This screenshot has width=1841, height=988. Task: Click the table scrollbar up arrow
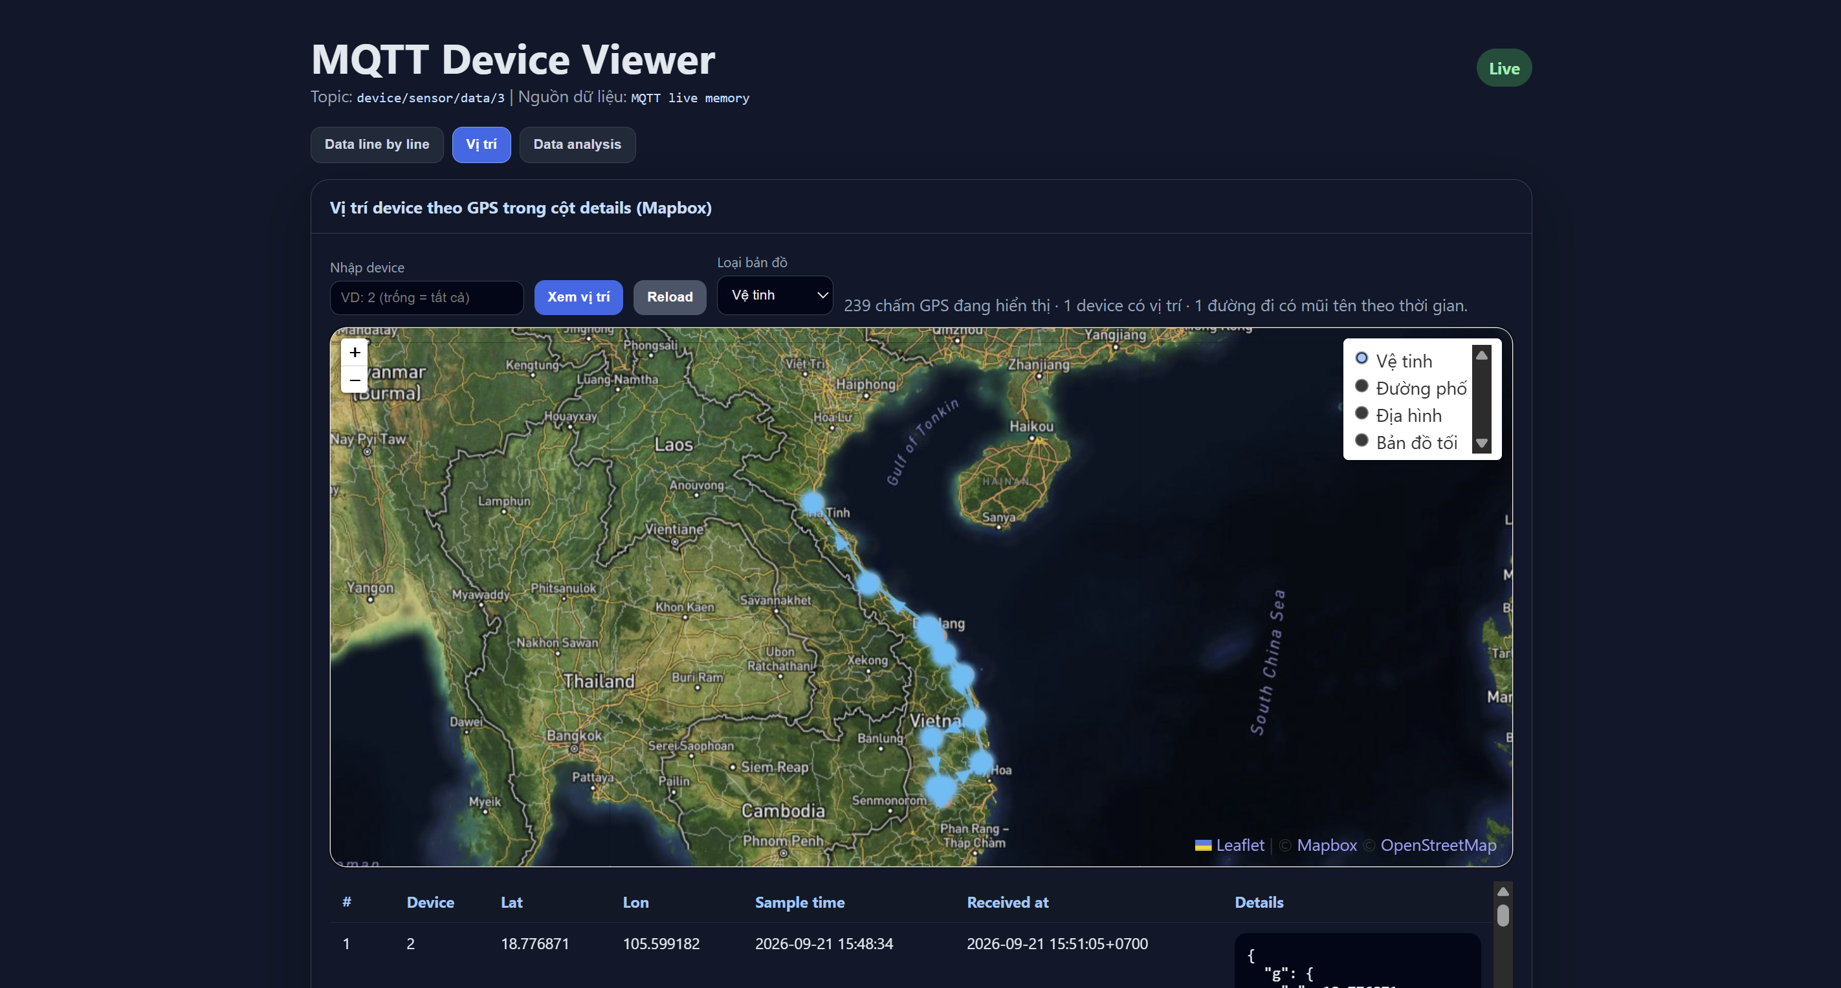click(1503, 892)
